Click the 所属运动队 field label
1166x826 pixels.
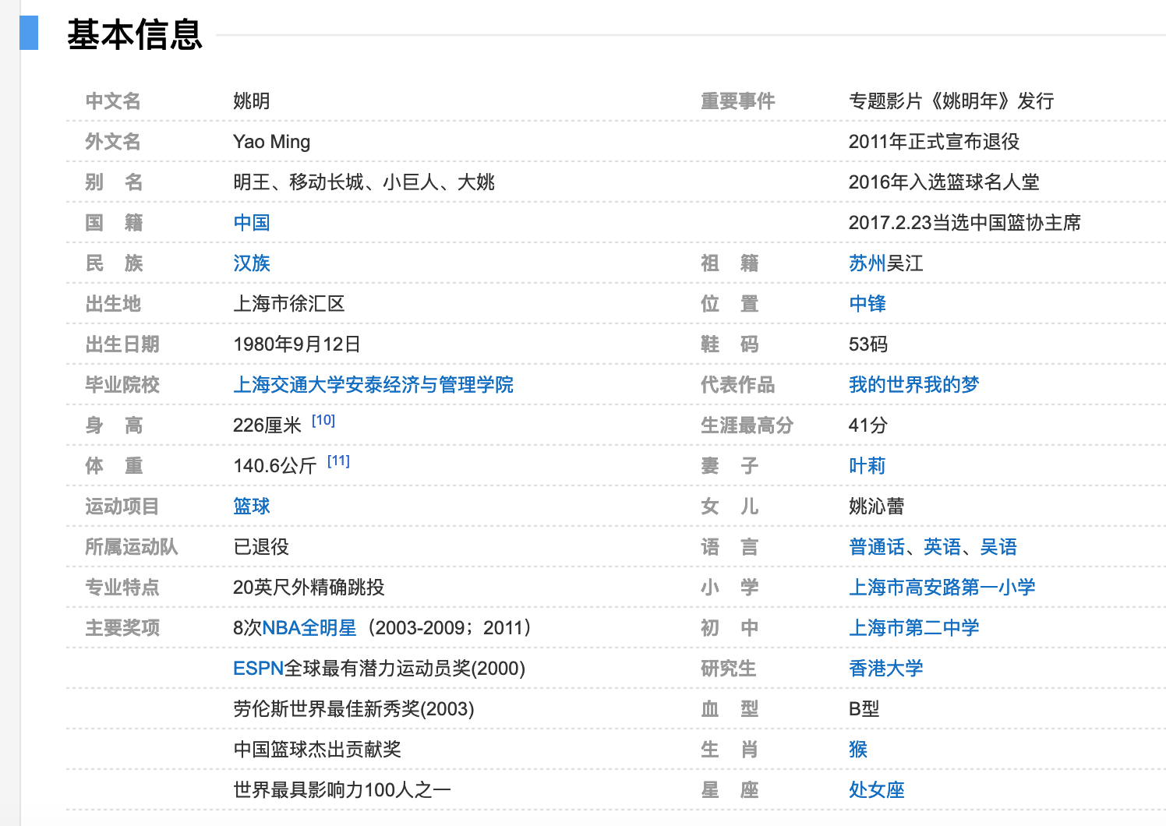coord(132,547)
